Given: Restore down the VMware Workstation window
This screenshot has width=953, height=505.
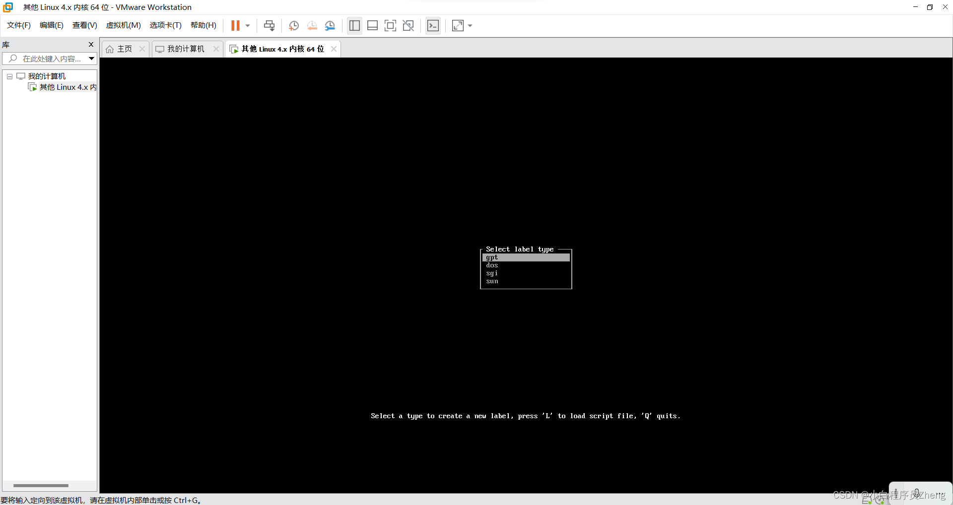Looking at the screenshot, I should (930, 7).
